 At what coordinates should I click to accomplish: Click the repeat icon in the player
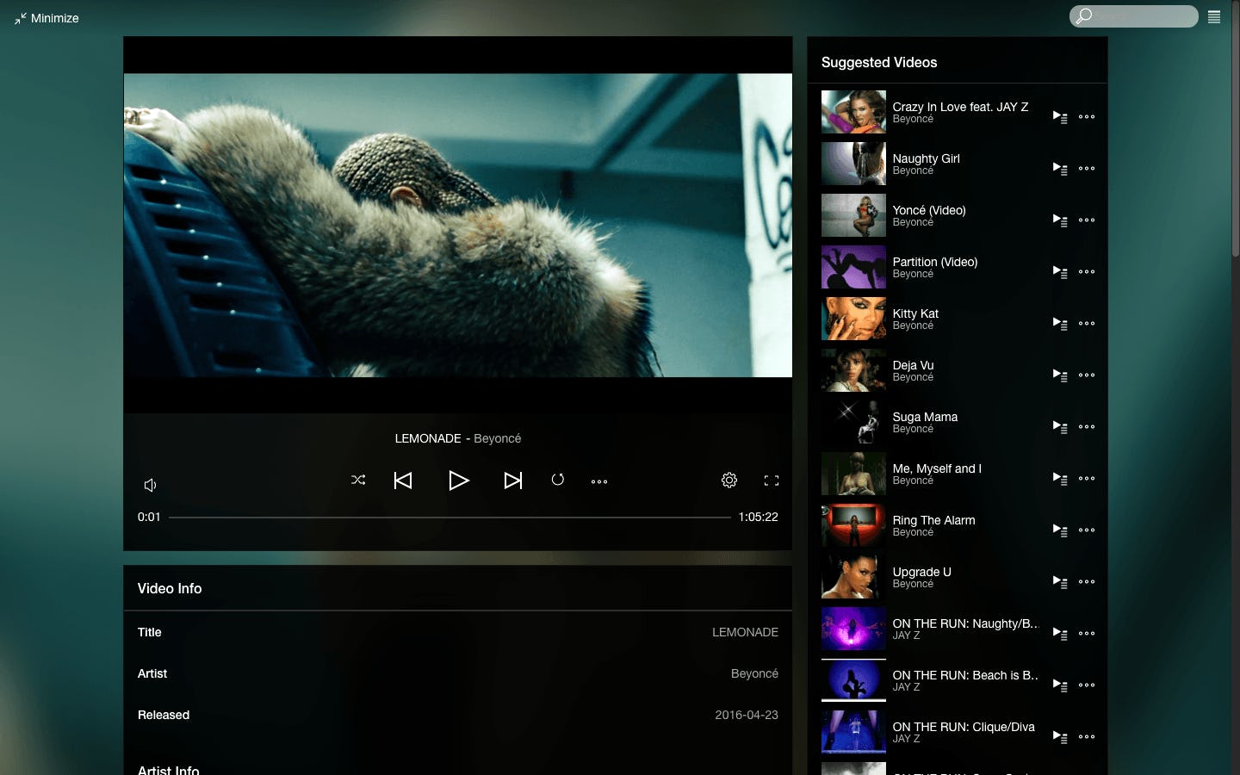tap(558, 480)
